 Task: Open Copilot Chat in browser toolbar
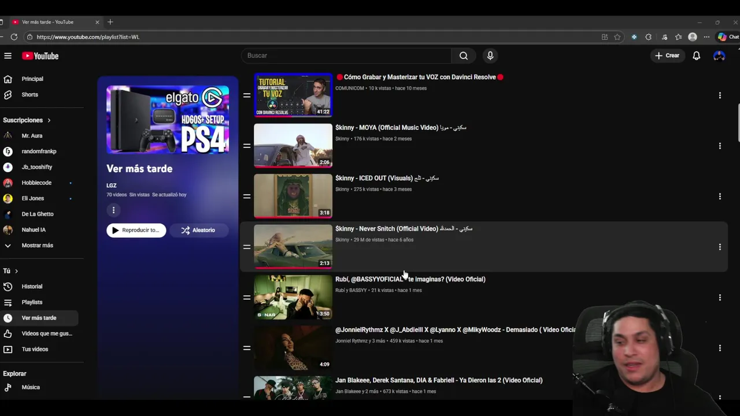tap(728, 37)
